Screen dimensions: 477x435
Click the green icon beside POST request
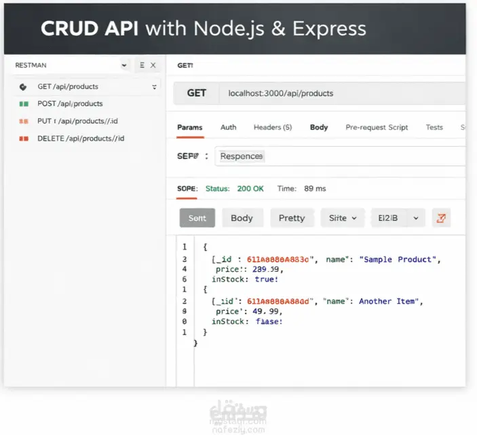24,104
